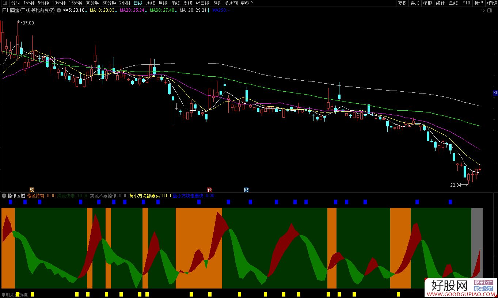Click the MA120: 29.21 indicator label
Image resolution: width=498 pixels, height=298 pixels.
(194, 10)
